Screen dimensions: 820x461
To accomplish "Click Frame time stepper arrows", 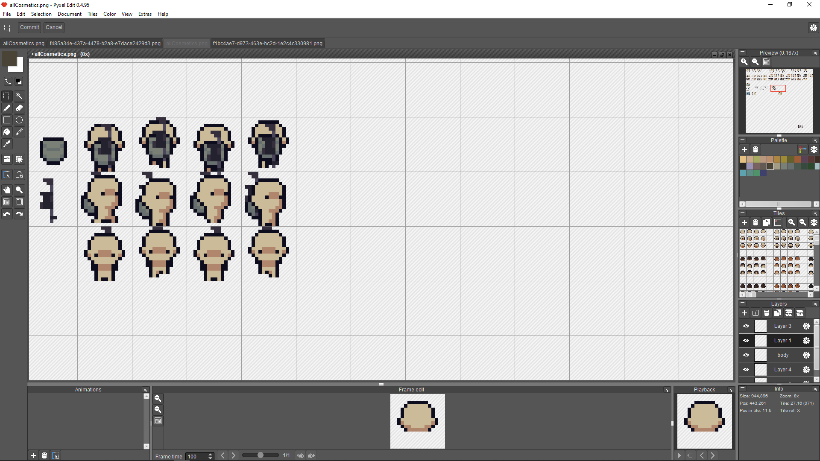I will pos(210,456).
